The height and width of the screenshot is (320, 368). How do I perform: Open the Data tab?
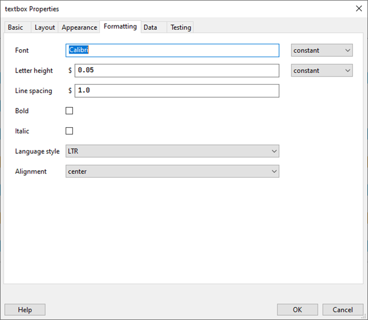(x=154, y=27)
